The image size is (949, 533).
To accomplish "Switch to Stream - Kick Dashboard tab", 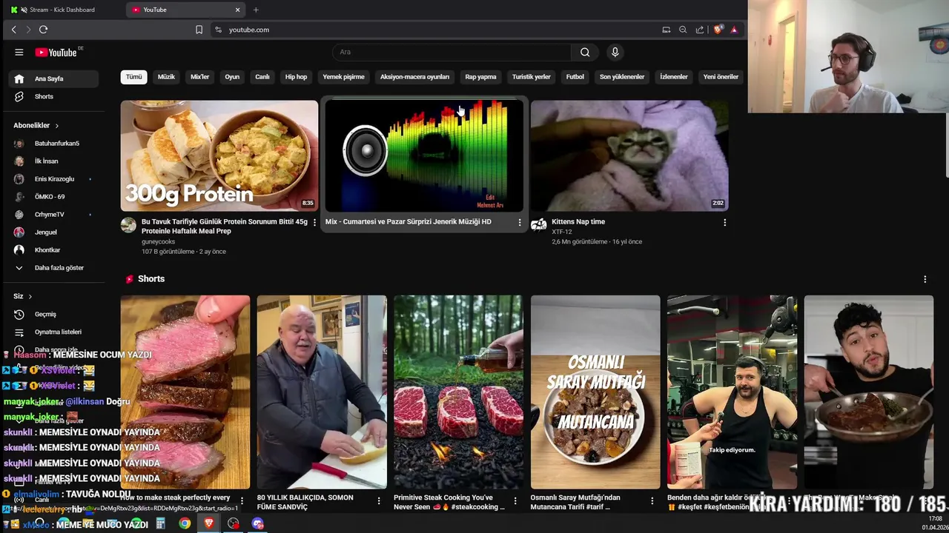I will (62, 10).
